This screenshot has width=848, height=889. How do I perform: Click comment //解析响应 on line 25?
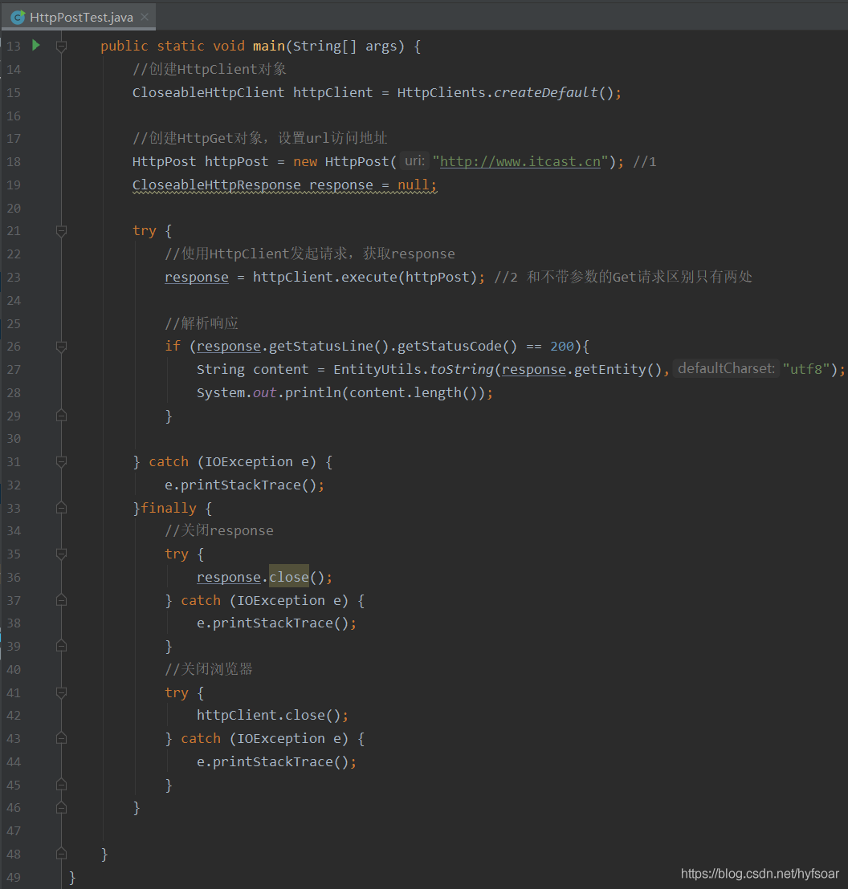coord(202,323)
